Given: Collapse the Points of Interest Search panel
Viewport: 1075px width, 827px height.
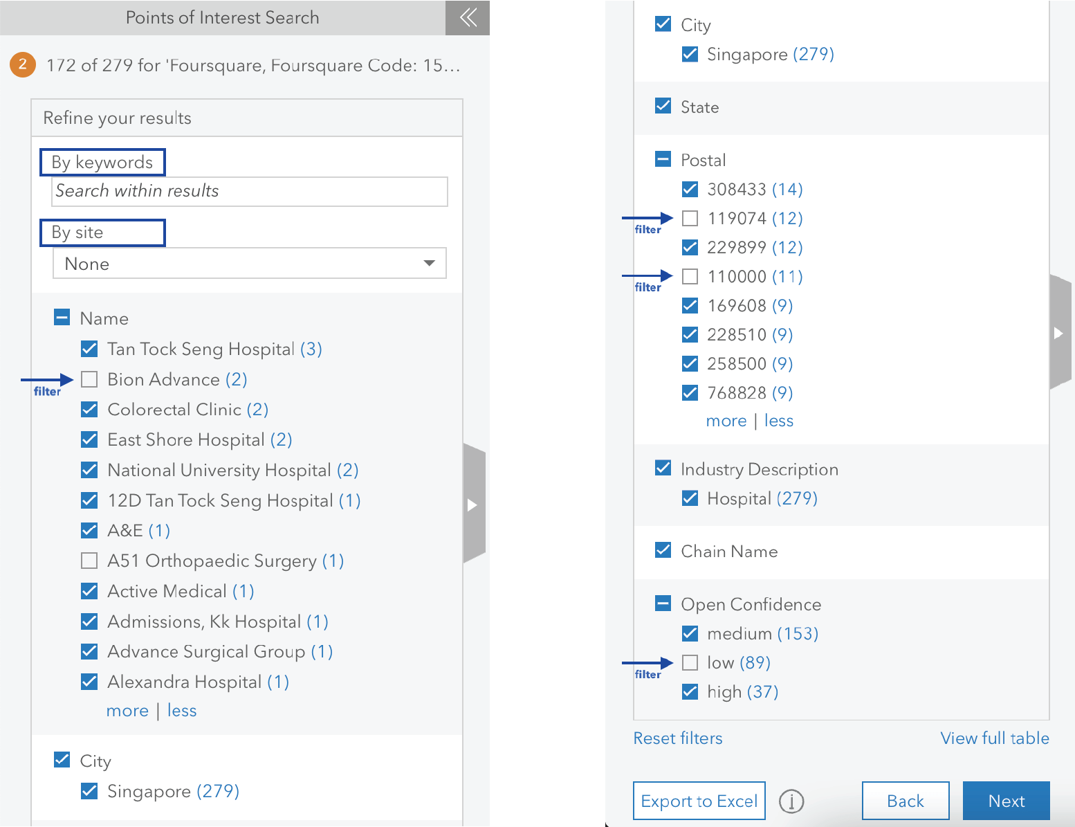Looking at the screenshot, I should tap(468, 19).
